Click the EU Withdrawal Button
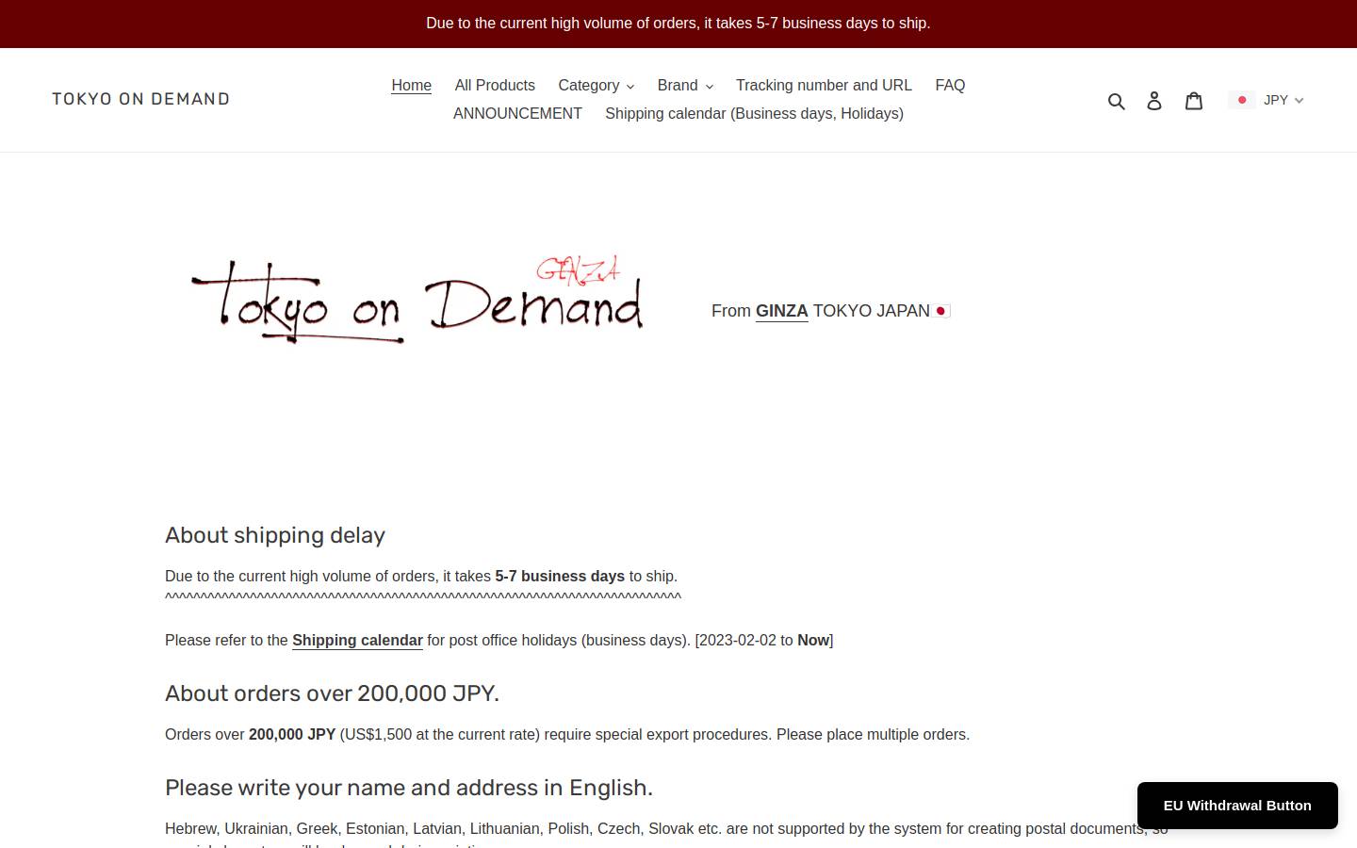The width and height of the screenshot is (1357, 848). tap(1237, 806)
